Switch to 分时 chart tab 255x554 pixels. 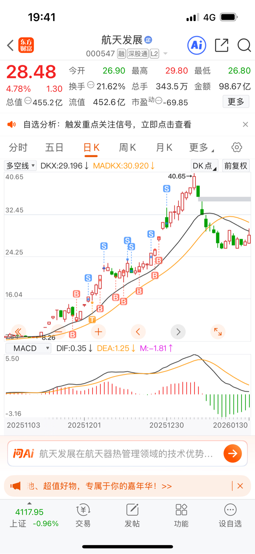click(x=18, y=147)
